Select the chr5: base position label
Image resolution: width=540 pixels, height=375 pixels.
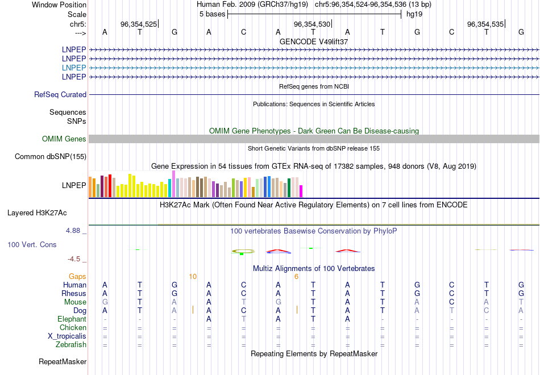coord(78,24)
